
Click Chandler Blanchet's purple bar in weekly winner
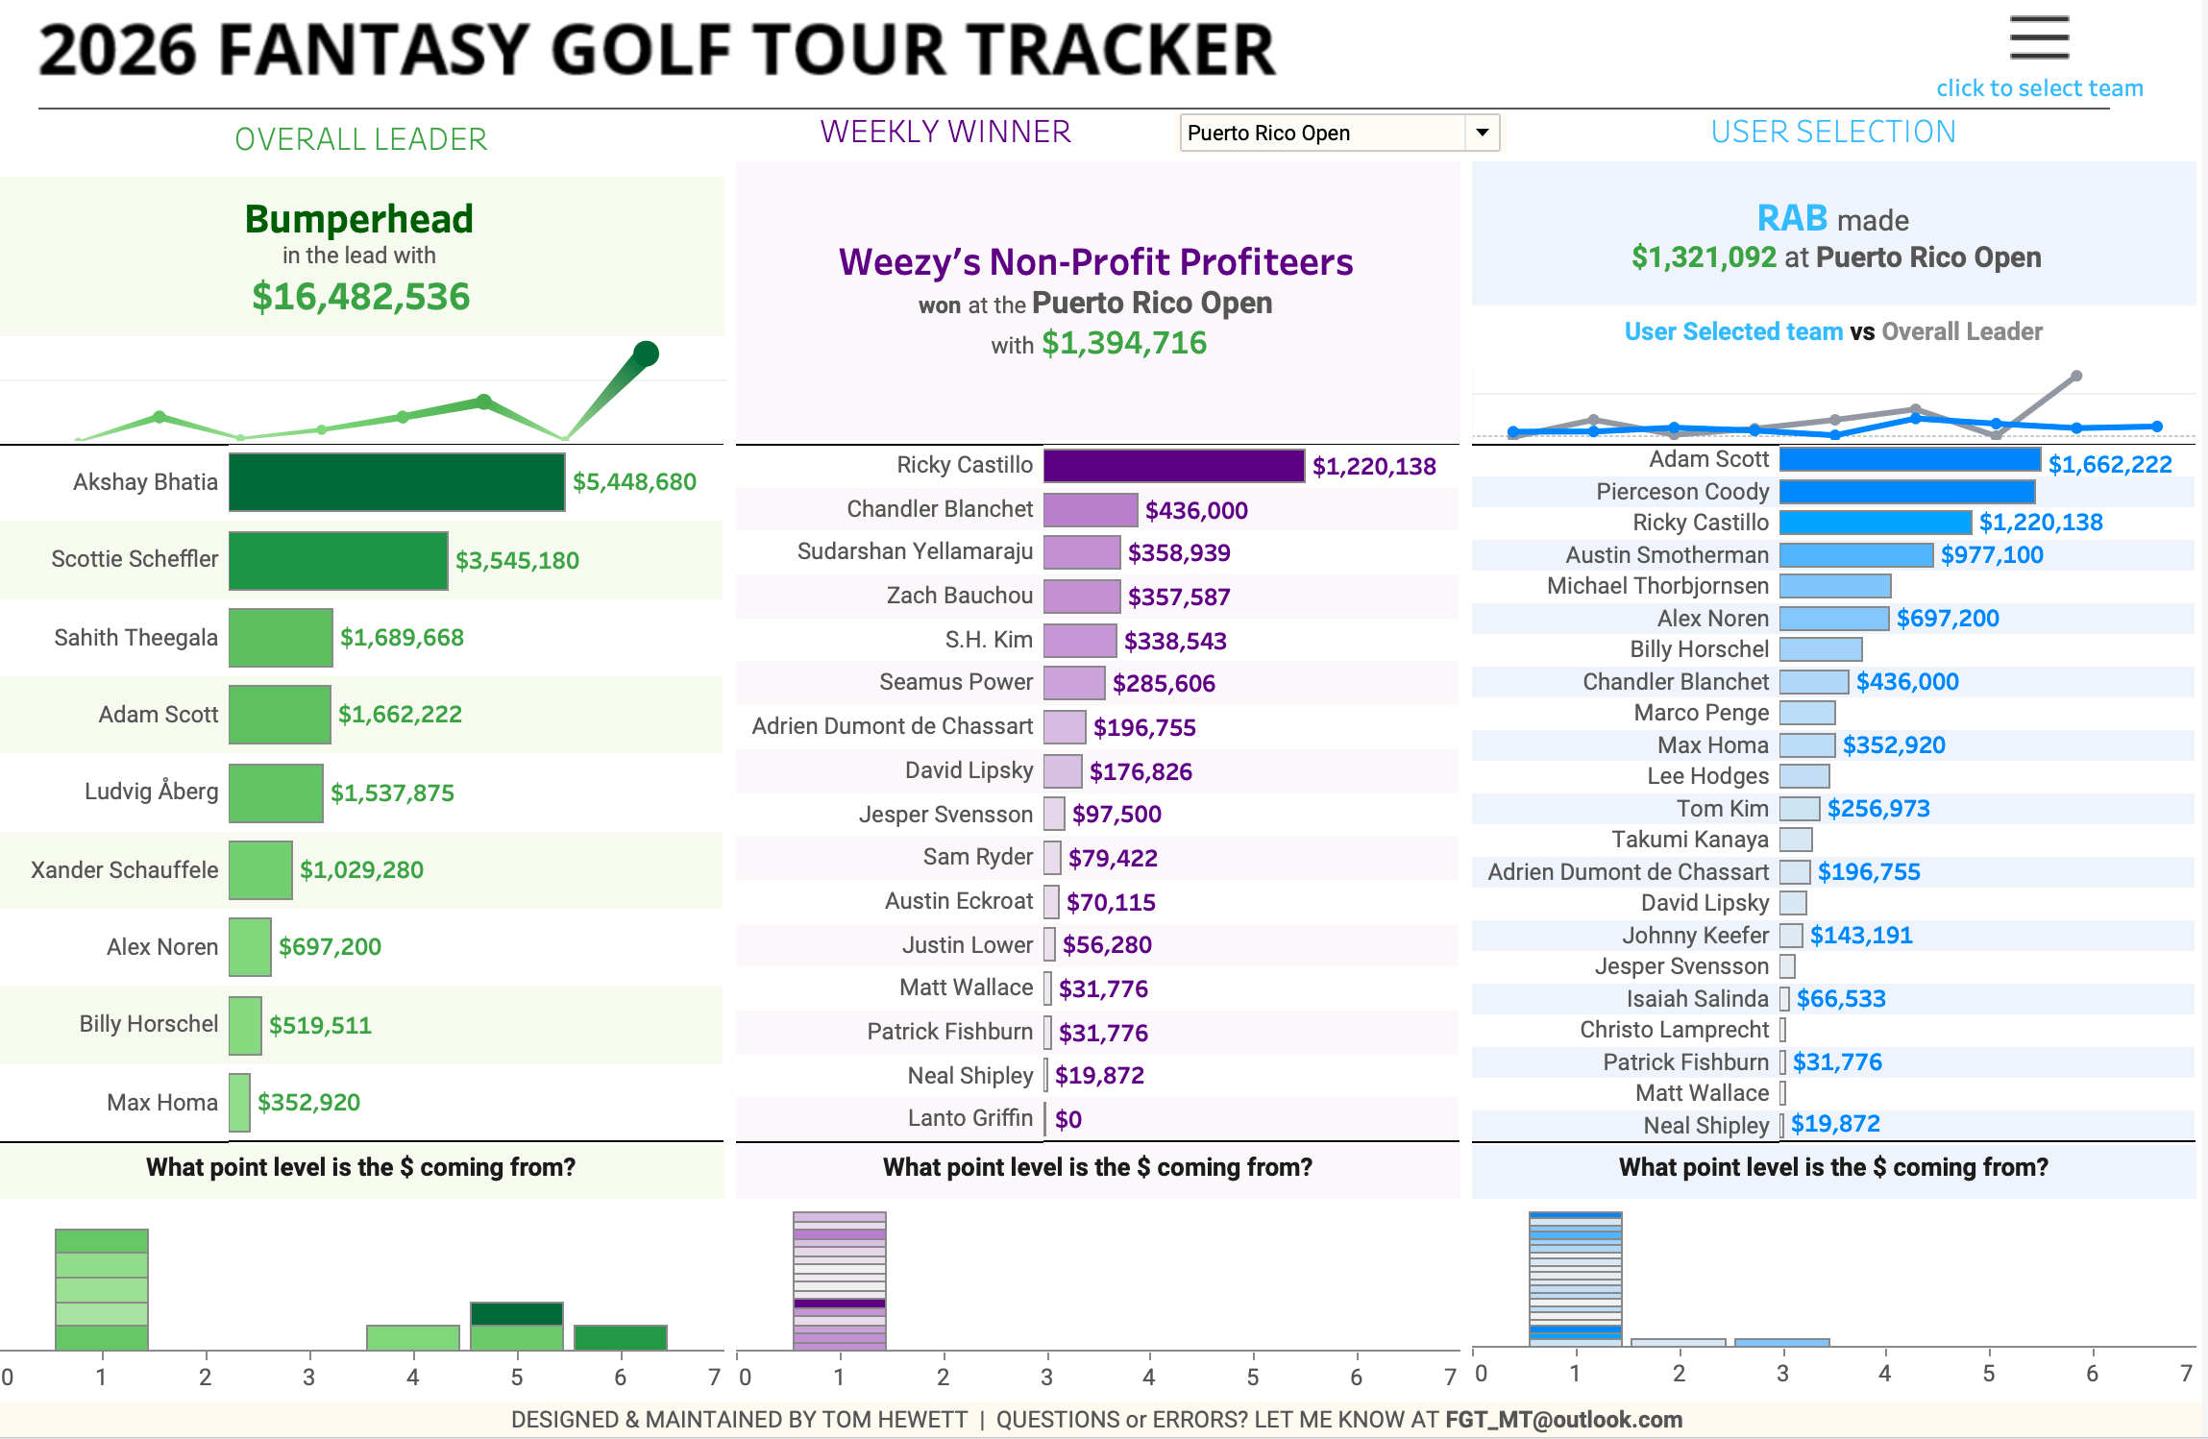(x=1090, y=510)
